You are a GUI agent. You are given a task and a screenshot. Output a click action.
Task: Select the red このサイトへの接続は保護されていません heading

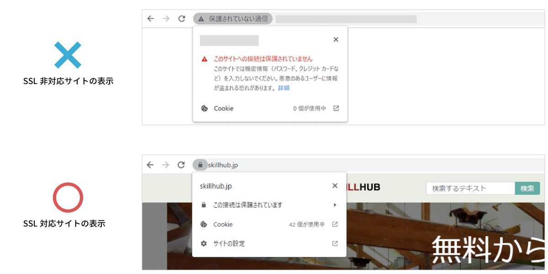[x=263, y=59]
